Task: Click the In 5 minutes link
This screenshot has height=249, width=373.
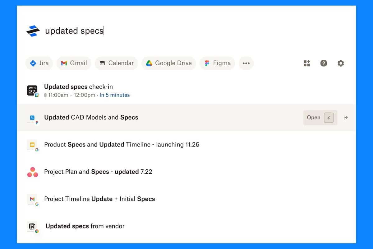Action: [x=115, y=95]
